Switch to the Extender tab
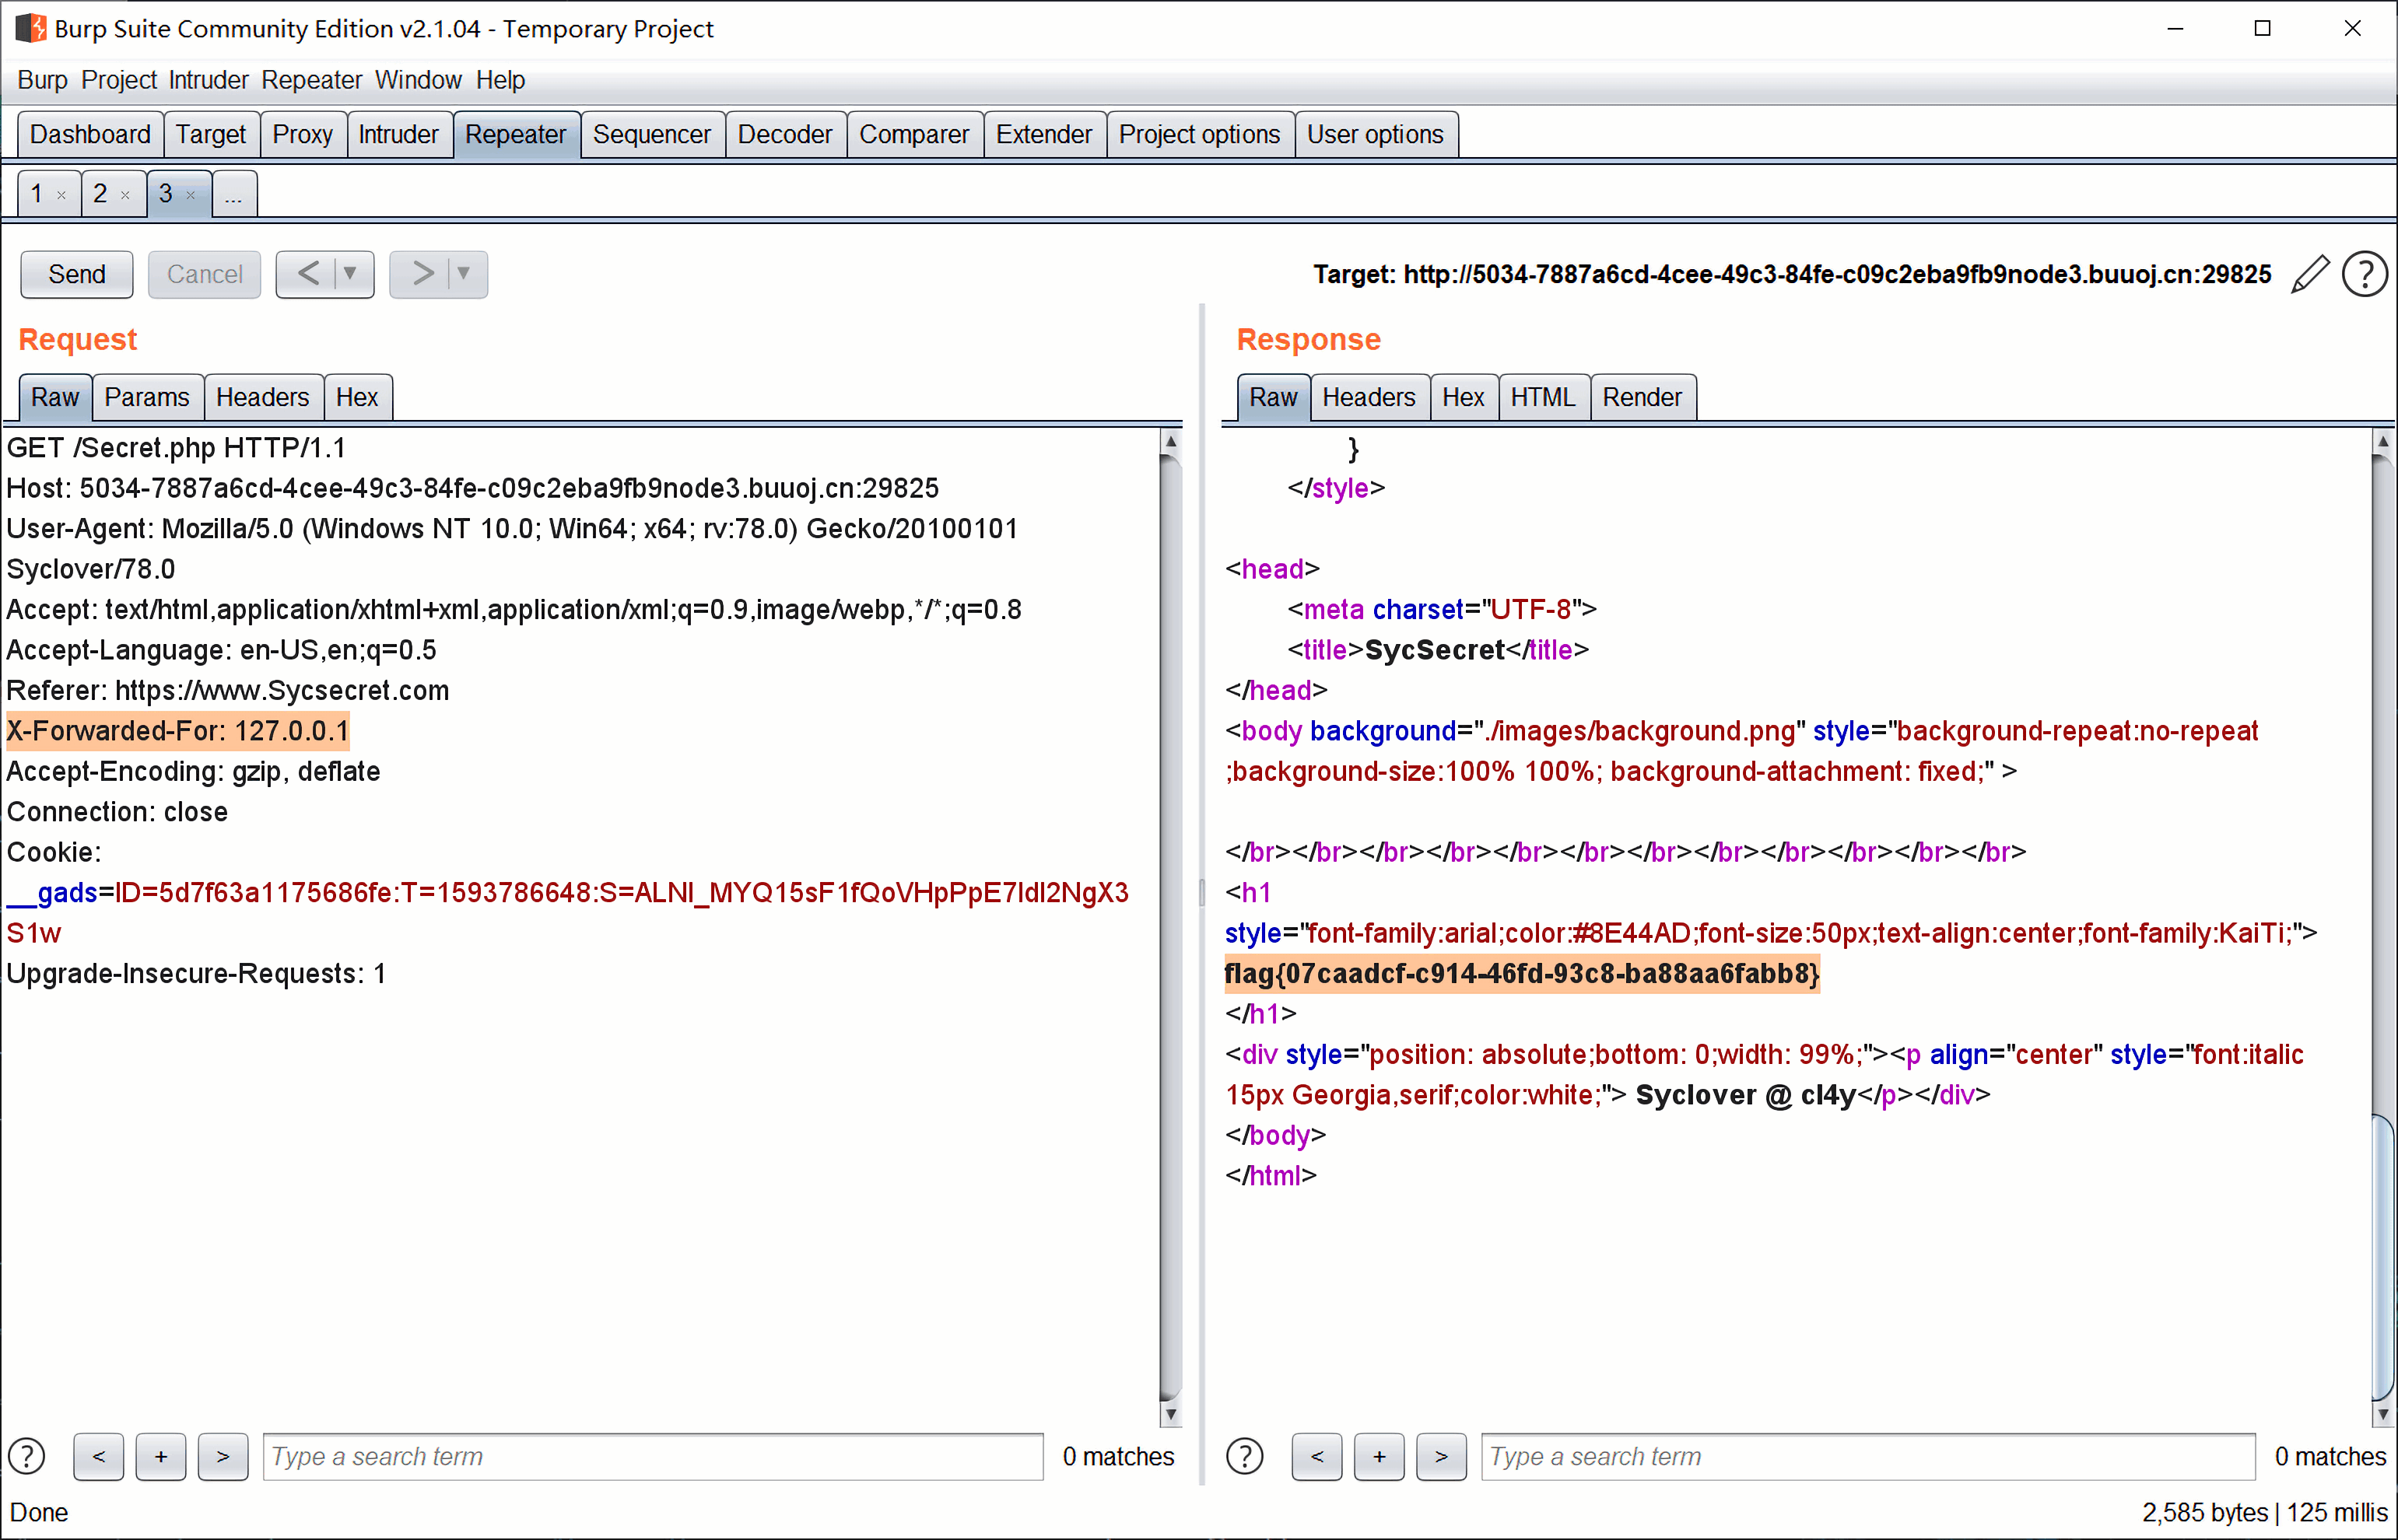2398x1540 pixels. tap(1043, 135)
